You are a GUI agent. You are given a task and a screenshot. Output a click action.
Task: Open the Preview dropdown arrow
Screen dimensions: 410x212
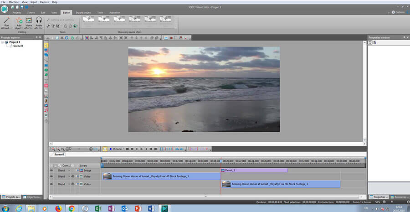point(123,149)
